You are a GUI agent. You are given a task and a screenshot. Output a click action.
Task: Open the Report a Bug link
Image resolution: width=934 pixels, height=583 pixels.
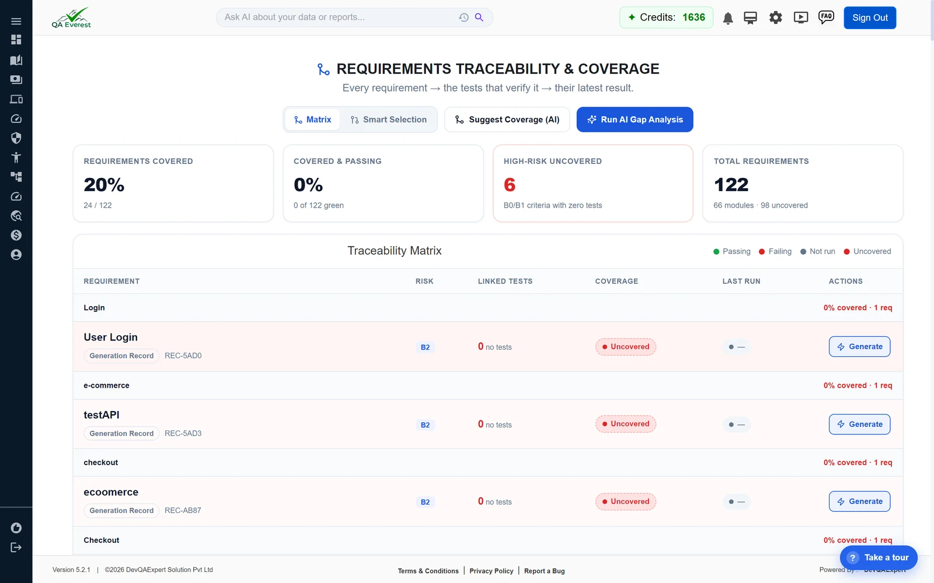click(x=544, y=571)
